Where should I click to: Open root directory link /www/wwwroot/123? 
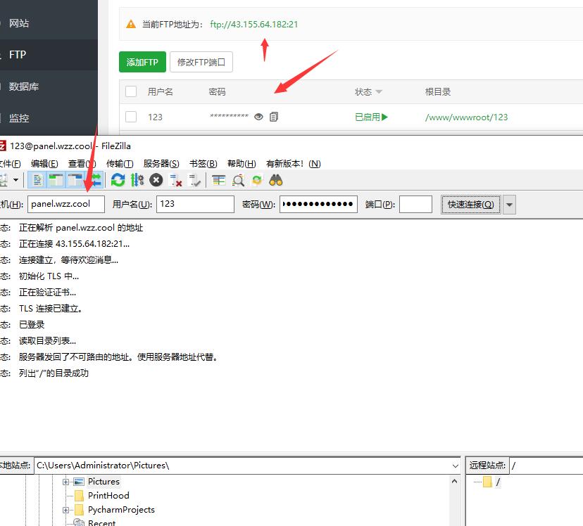pyautogui.click(x=466, y=117)
